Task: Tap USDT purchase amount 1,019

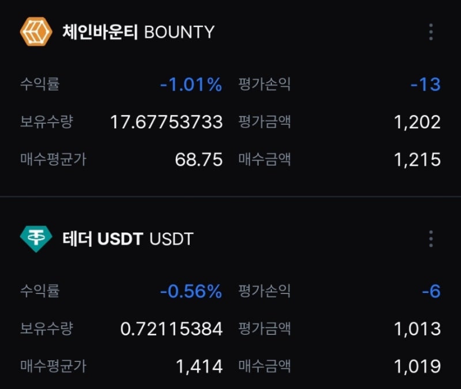Action: (417, 365)
